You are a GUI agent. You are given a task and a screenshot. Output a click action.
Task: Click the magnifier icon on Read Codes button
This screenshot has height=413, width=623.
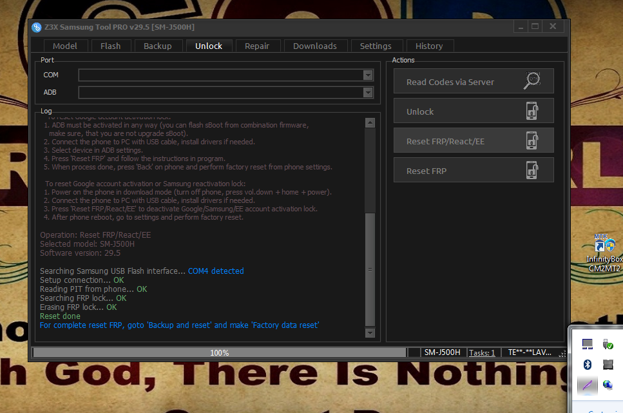tap(532, 81)
